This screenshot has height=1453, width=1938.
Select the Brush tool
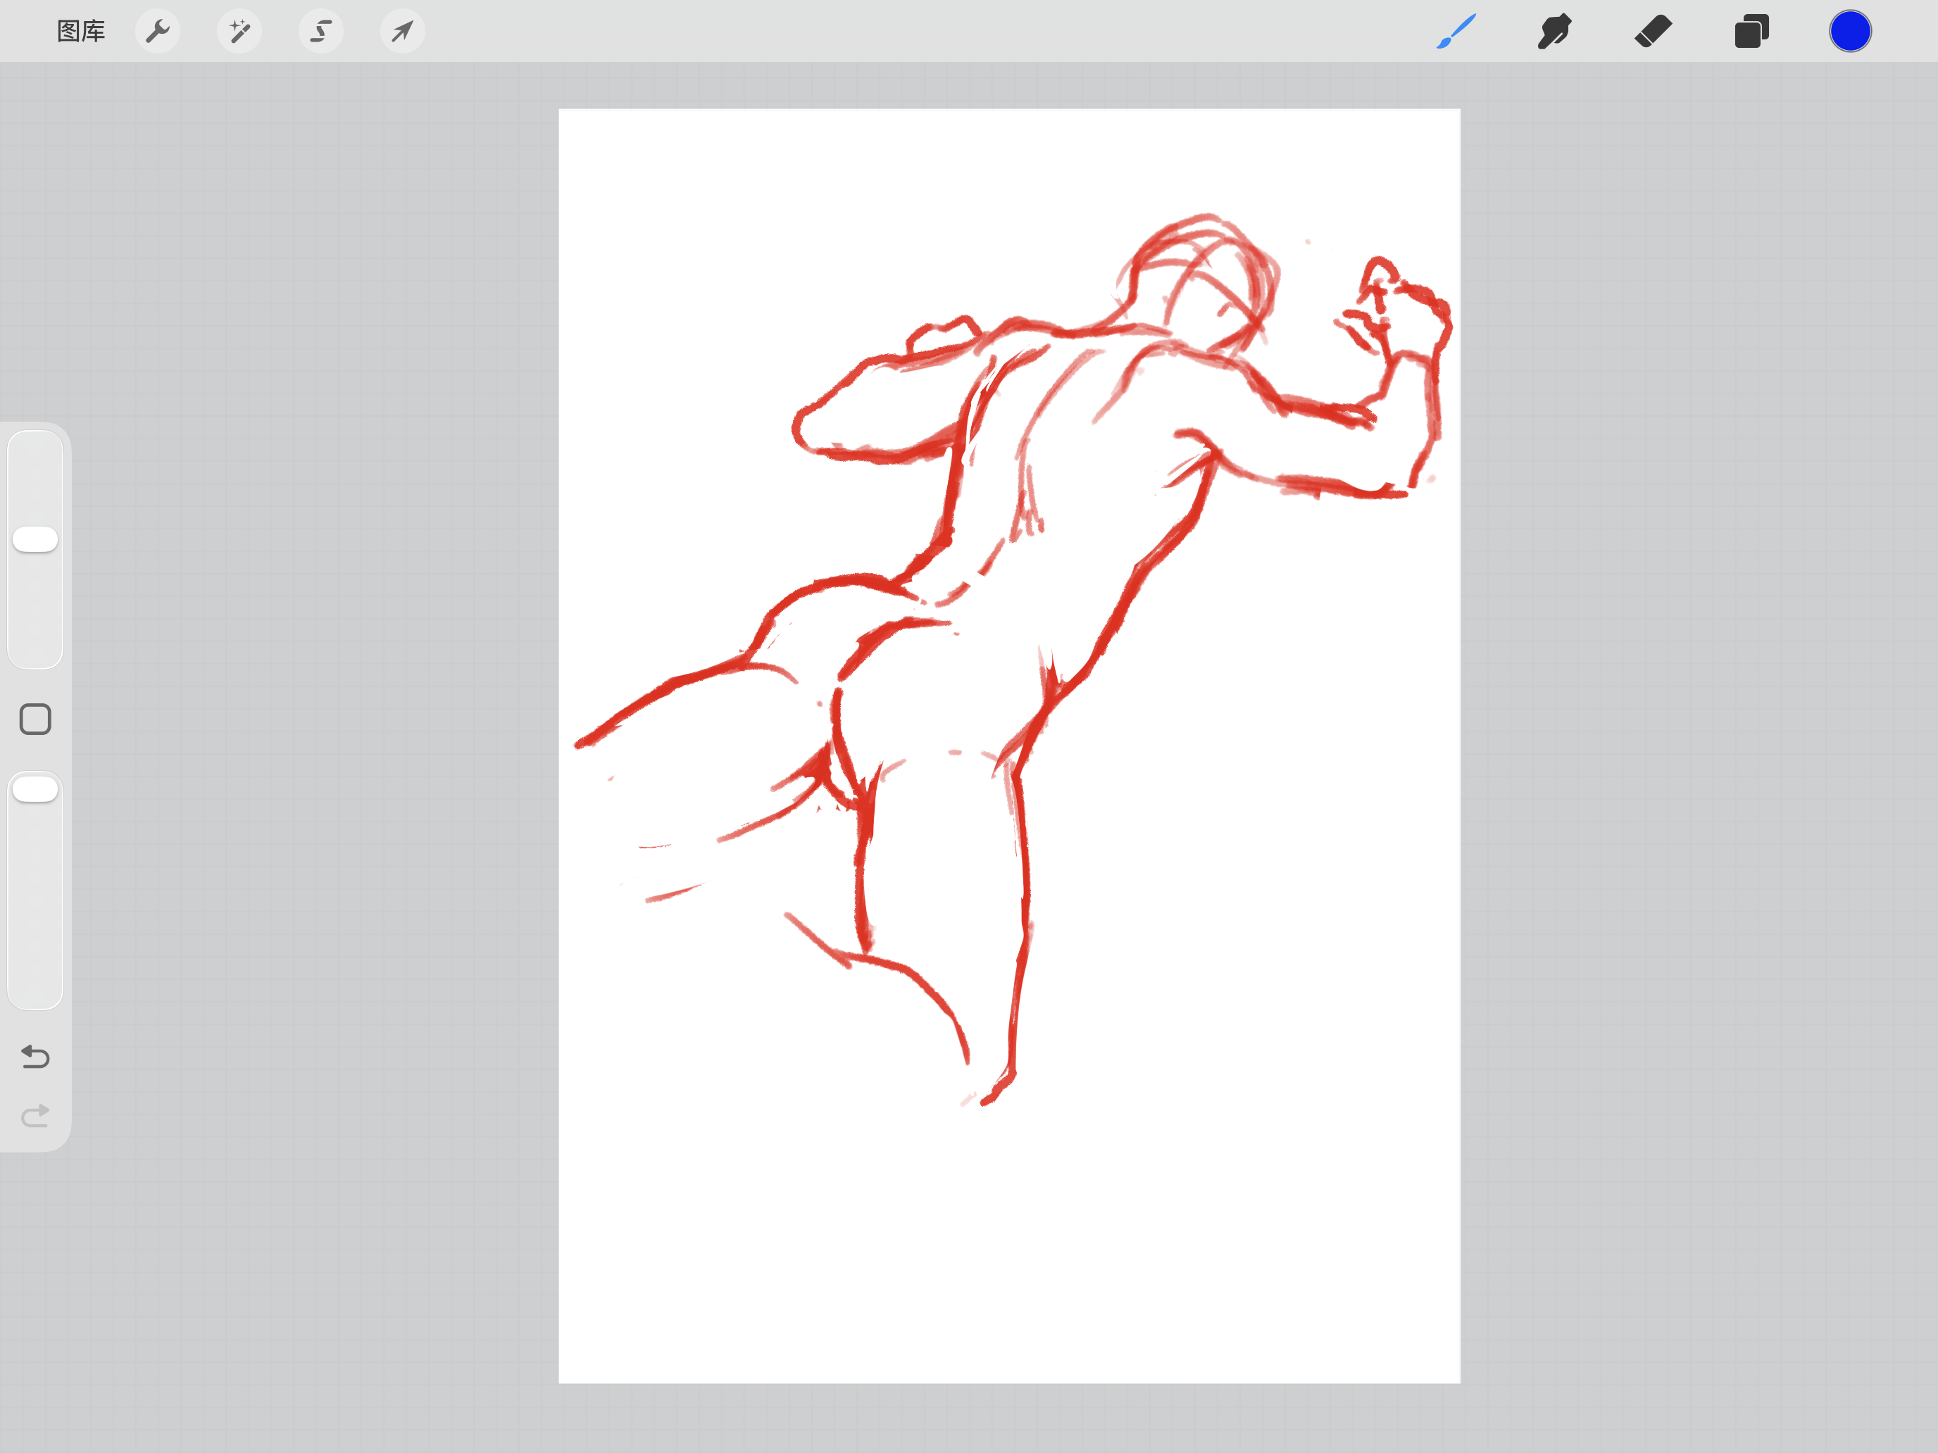pyautogui.click(x=1456, y=32)
